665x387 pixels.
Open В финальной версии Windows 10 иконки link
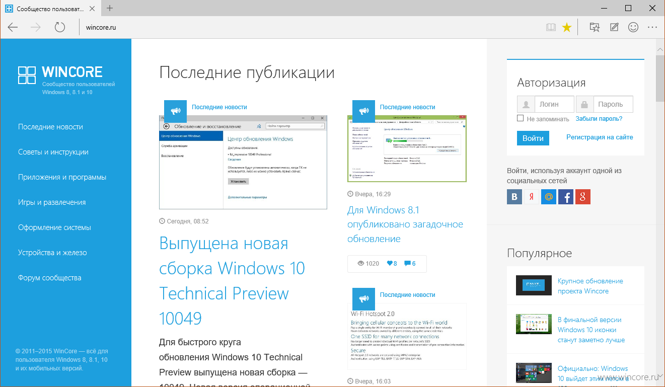click(591, 330)
